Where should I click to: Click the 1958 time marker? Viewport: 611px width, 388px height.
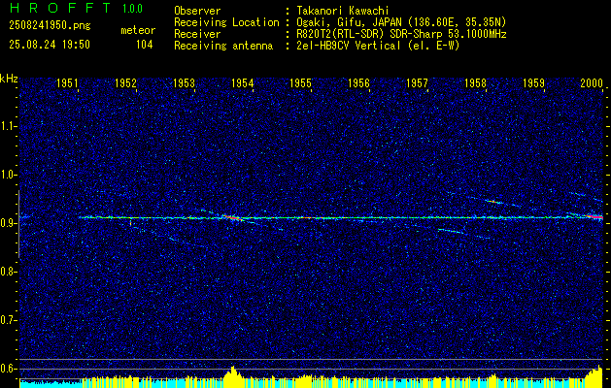pyautogui.click(x=475, y=82)
